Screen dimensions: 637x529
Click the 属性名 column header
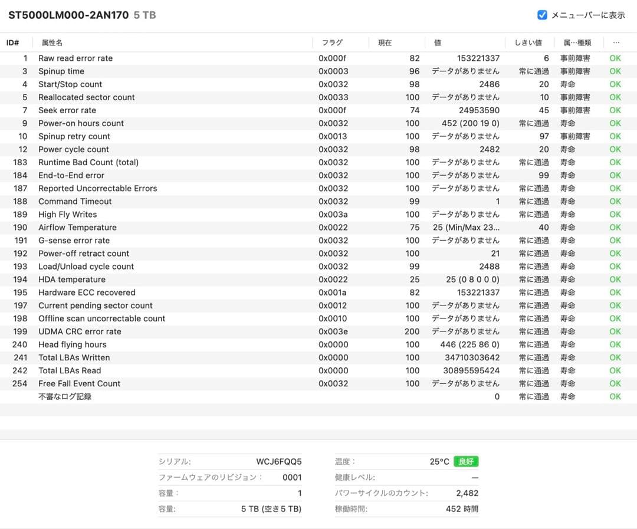coord(52,42)
